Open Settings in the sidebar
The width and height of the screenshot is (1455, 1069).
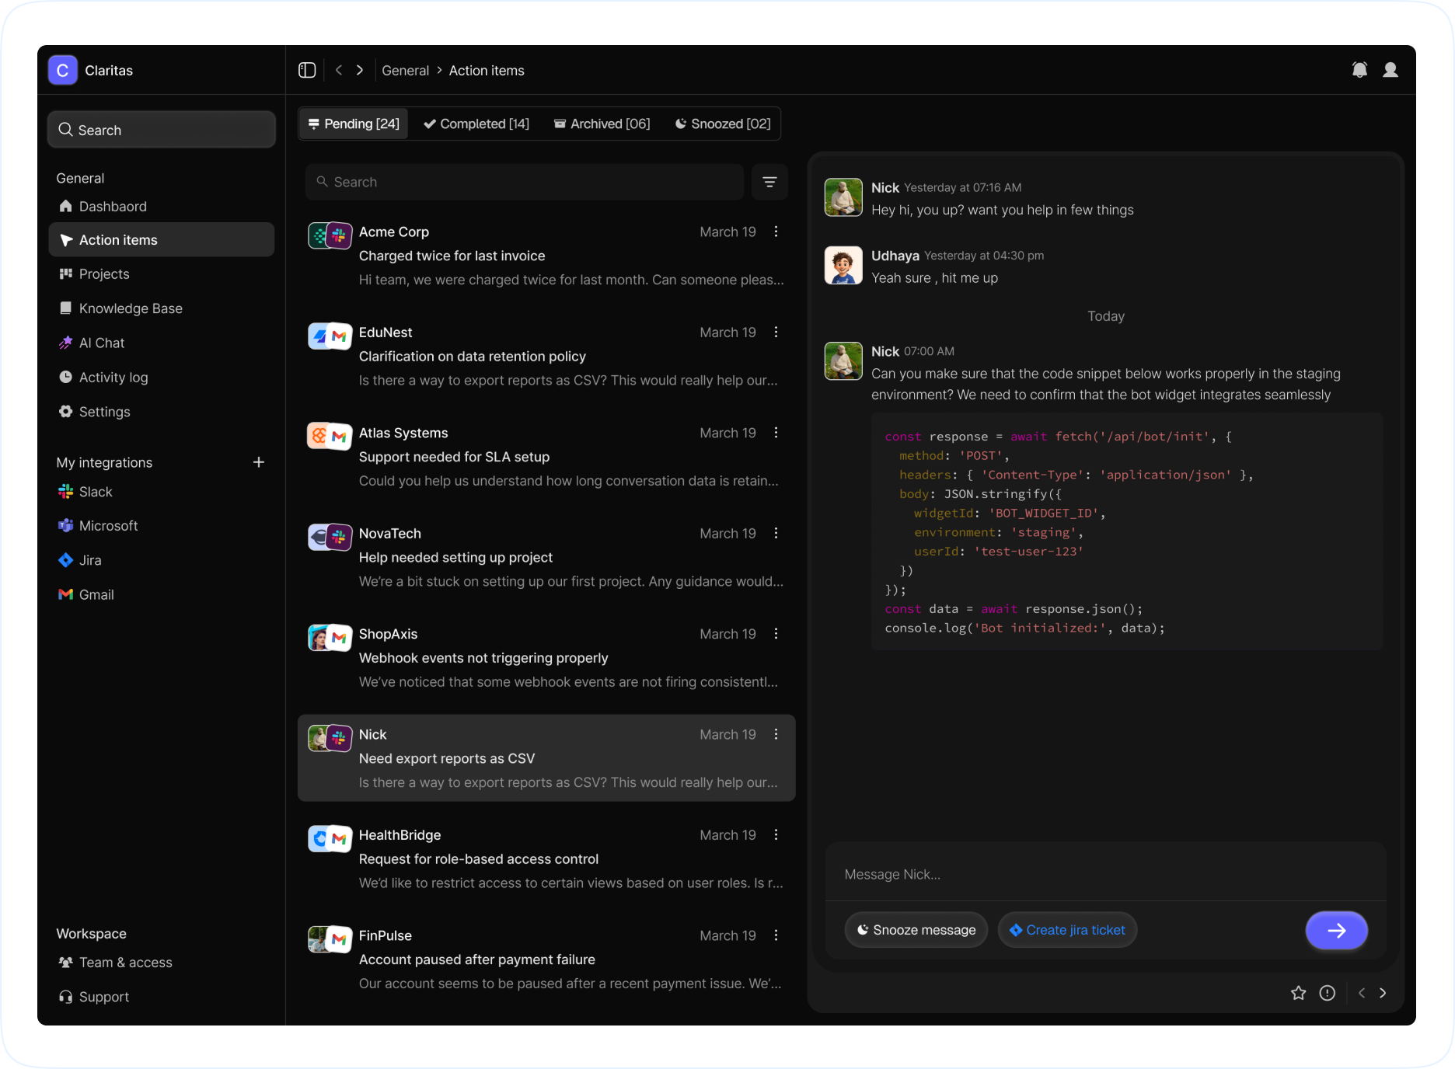point(161,412)
